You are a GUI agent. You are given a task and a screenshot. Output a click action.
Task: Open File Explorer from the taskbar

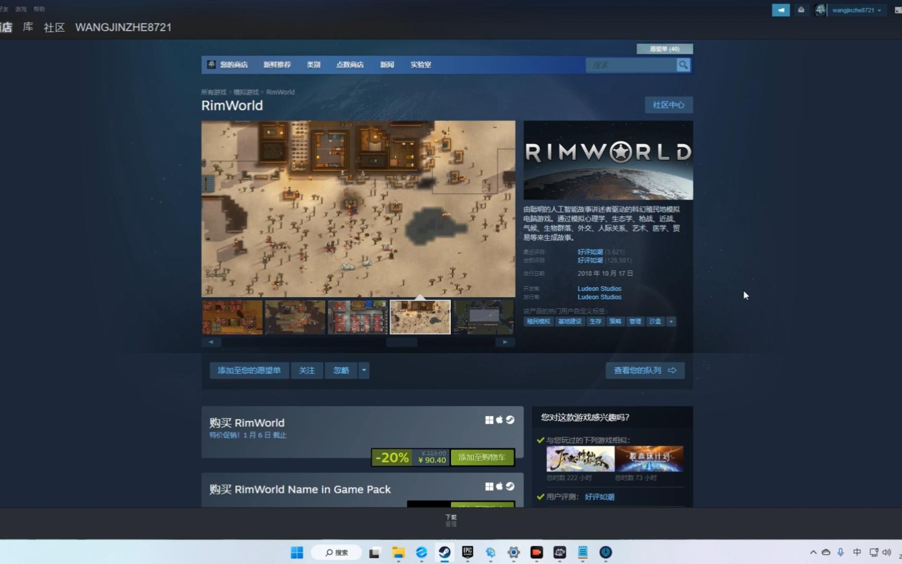point(398,553)
